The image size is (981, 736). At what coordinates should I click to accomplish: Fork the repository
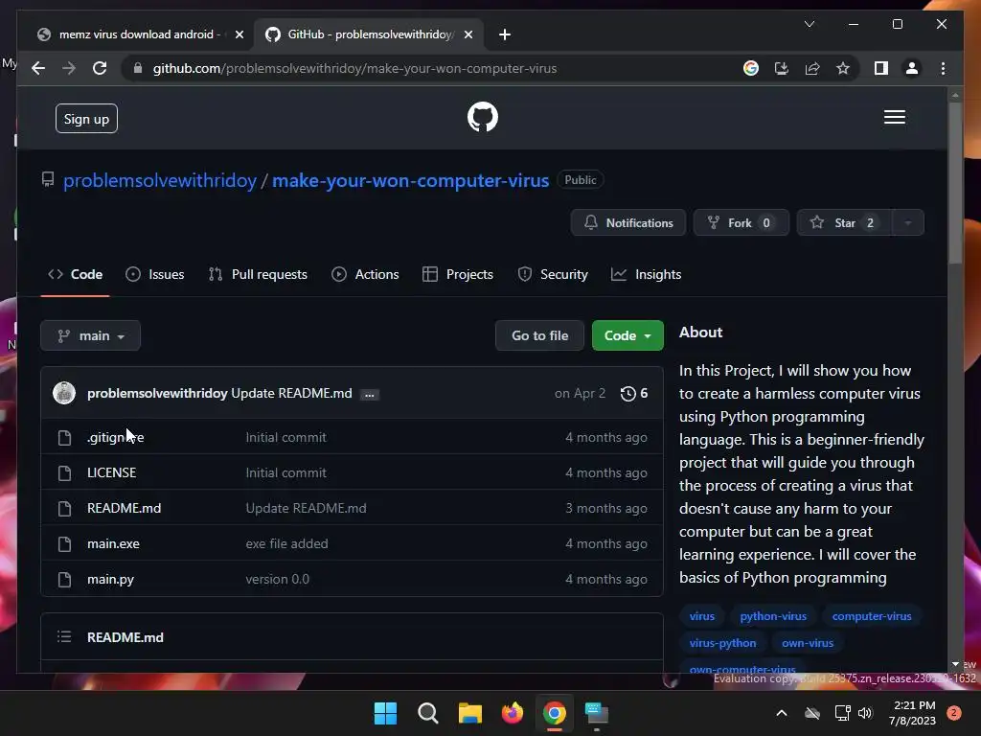[741, 222]
